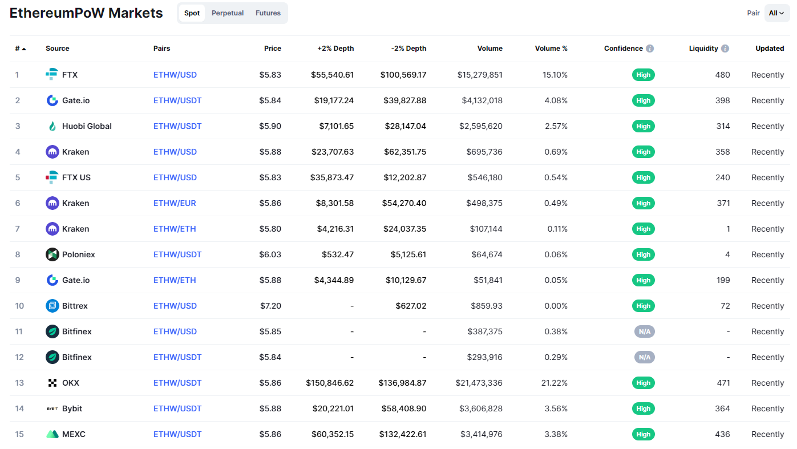This screenshot has height=449, width=797.
Task: Click the MEXC exchange logo icon
Action: pyautogui.click(x=52, y=434)
